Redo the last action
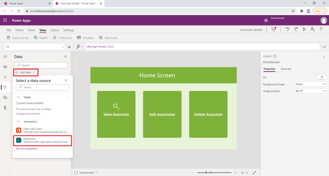The width and height of the screenshot is (329, 176). coord(296,29)
